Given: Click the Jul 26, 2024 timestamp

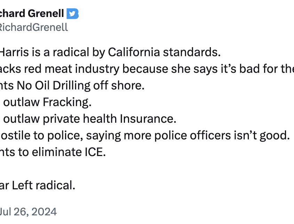Looking at the screenshot, I should 28,212.
